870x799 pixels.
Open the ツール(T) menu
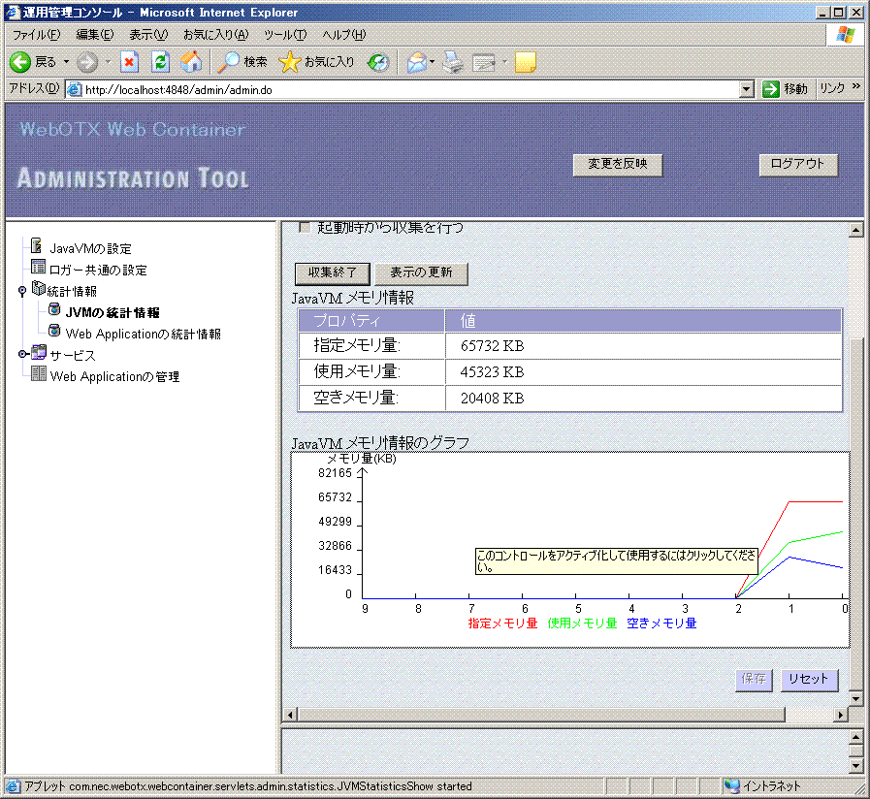click(x=284, y=35)
